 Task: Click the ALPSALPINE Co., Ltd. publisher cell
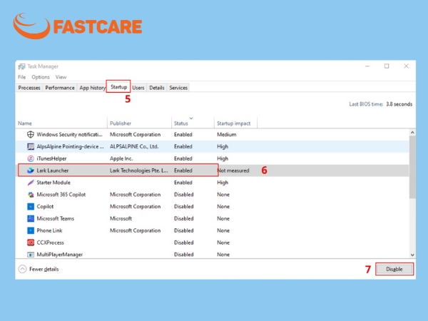click(134, 146)
